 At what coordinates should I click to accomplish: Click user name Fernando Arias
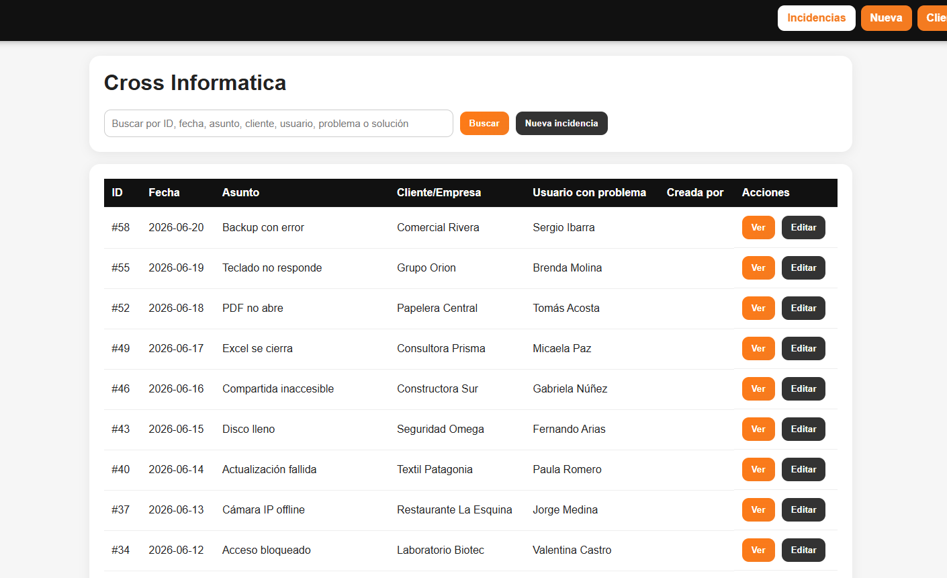[x=569, y=429]
